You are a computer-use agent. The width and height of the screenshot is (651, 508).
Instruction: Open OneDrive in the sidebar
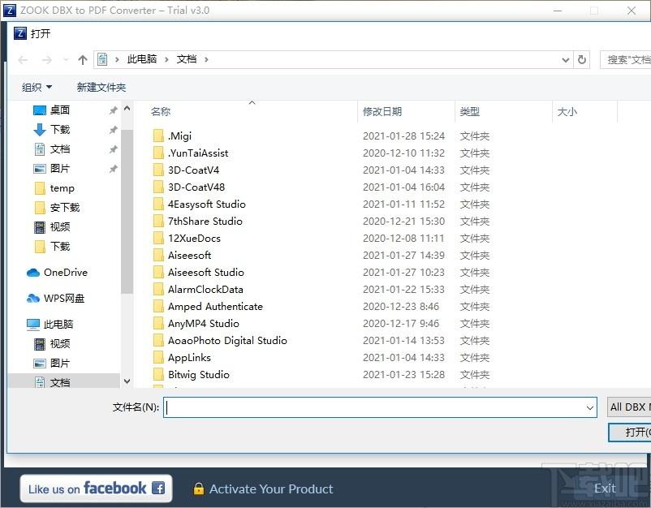57,273
